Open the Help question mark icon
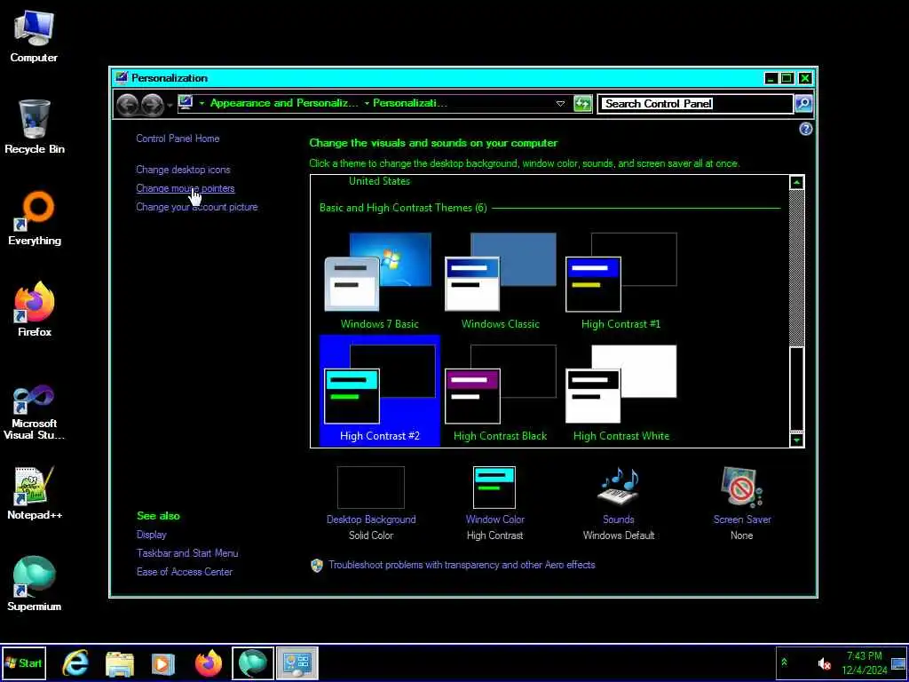Viewport: 909px width, 682px height. [806, 129]
